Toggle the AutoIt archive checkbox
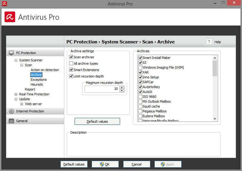Viewport: 242px width, 171px height. (x=140, y=92)
